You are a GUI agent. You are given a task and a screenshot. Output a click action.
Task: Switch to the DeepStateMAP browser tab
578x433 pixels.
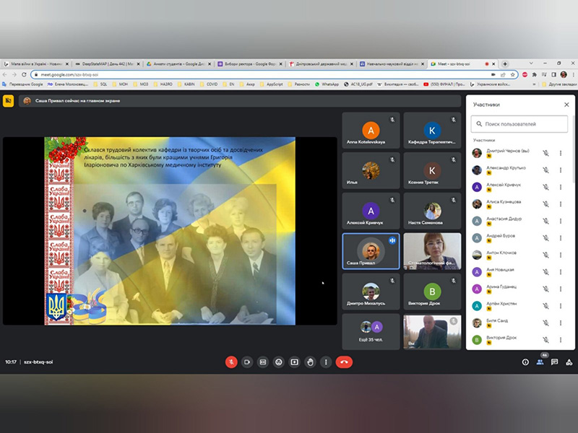coord(105,64)
